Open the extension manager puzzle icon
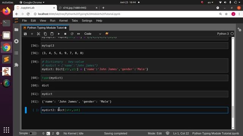243x136 pixels. tap(16, 65)
